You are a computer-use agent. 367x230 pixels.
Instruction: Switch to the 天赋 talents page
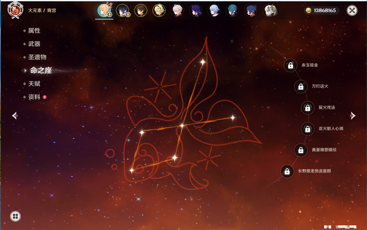point(34,84)
